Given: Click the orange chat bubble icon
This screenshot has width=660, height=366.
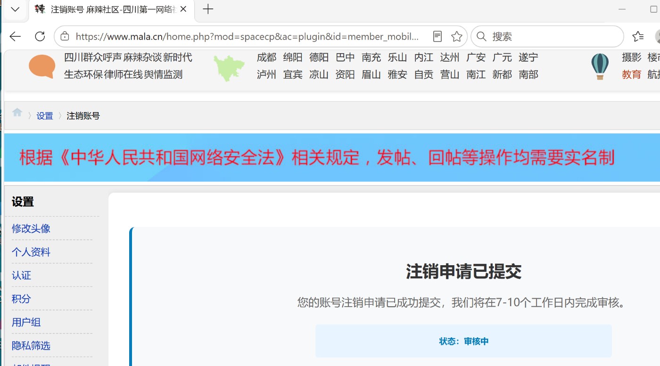Looking at the screenshot, I should [x=42, y=66].
